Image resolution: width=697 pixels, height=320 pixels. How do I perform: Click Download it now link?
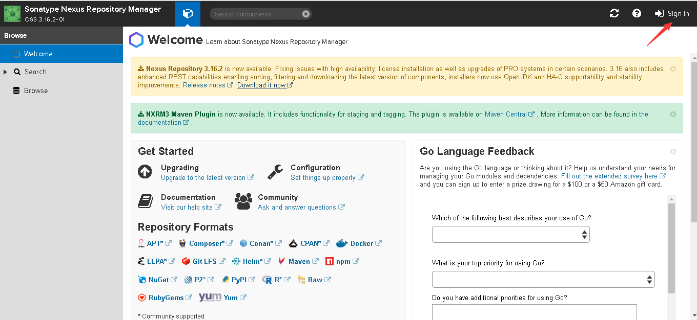[265, 85]
